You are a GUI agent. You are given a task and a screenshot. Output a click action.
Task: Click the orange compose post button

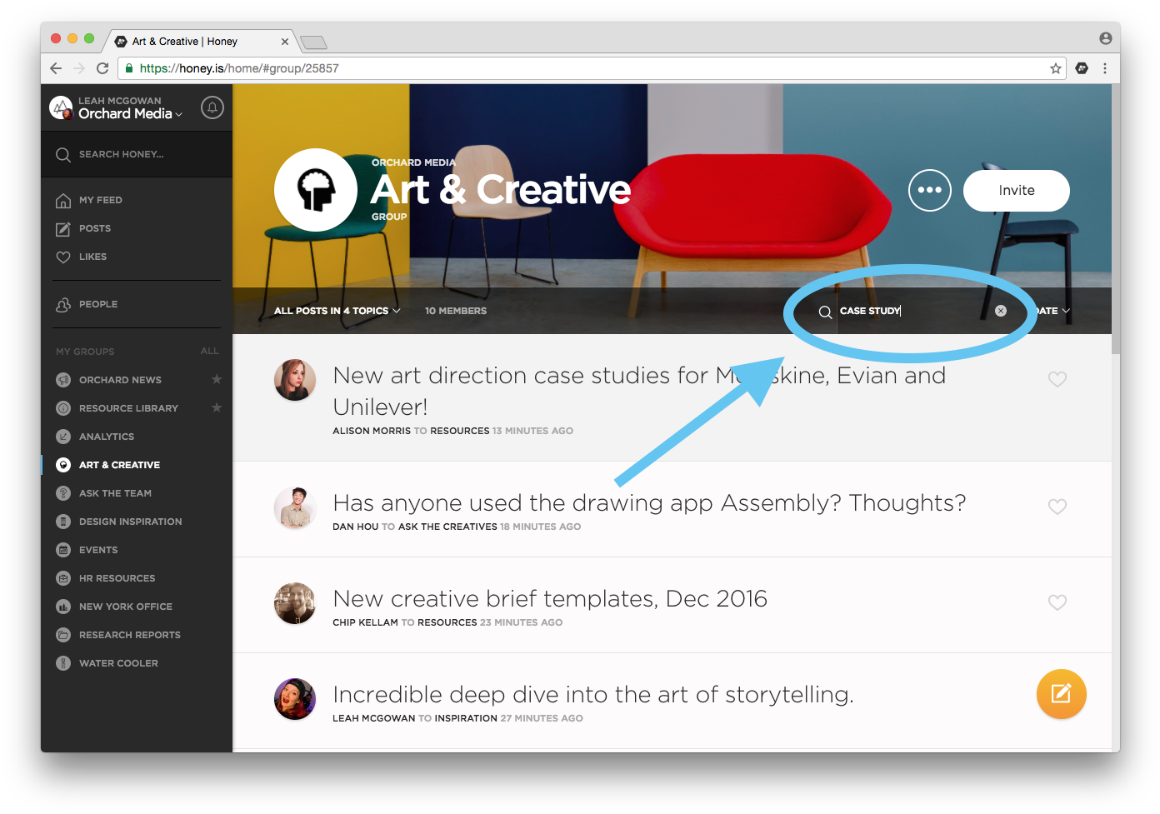(x=1061, y=693)
